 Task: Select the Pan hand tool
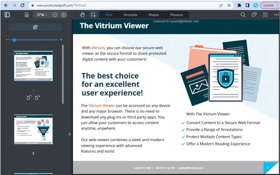click(x=82, y=15)
